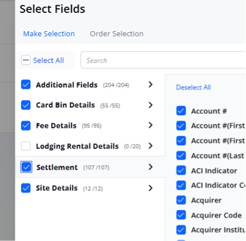Screen dimensions: 246x241
Task: Click the Acquirer field label
Action: [x=206, y=200]
